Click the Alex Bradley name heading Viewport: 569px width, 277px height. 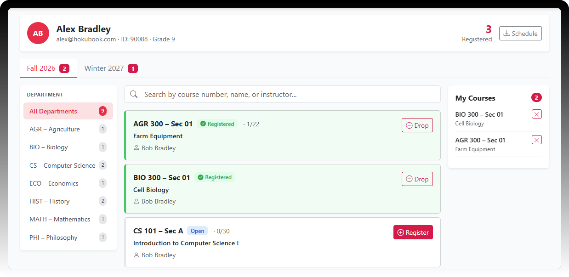[x=84, y=29]
